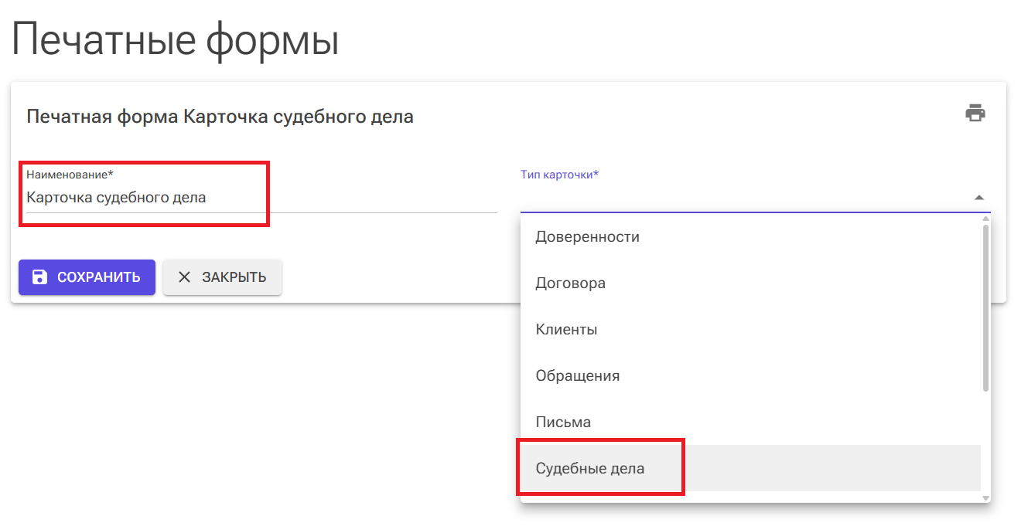
Task: Select Письма in the card type menu
Action: coord(562,422)
